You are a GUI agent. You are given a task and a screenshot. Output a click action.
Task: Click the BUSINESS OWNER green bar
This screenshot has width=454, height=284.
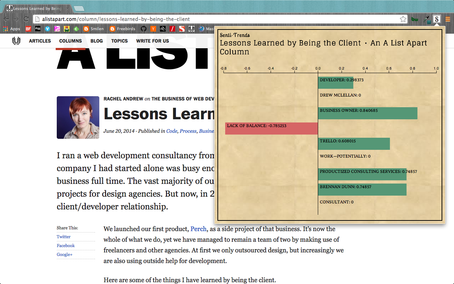(x=368, y=113)
